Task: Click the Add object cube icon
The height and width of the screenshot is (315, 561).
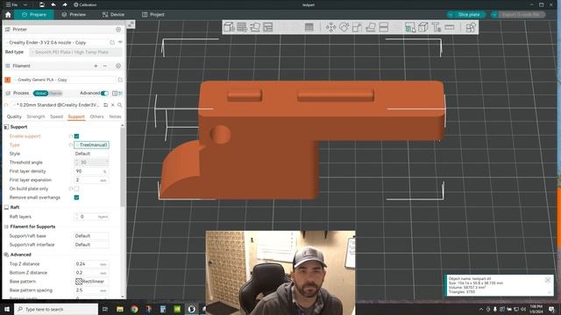Action: coord(229,27)
